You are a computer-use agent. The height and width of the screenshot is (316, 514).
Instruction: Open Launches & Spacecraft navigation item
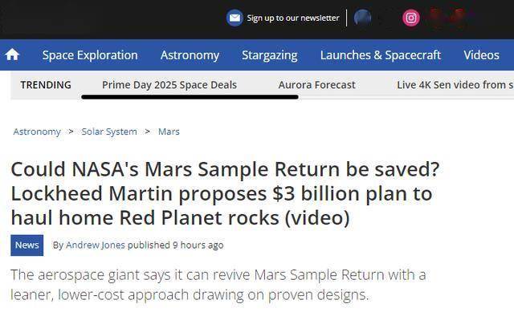[380, 55]
